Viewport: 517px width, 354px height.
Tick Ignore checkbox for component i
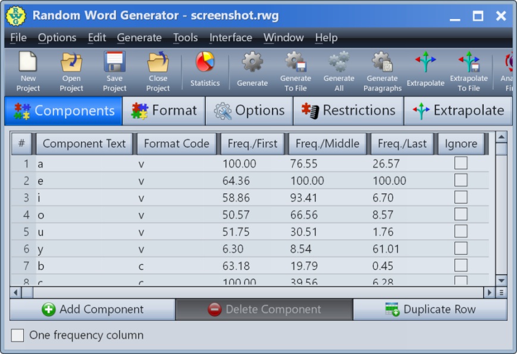click(x=460, y=198)
